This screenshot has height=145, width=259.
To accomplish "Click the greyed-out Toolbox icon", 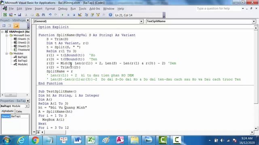I will point(104,15).
